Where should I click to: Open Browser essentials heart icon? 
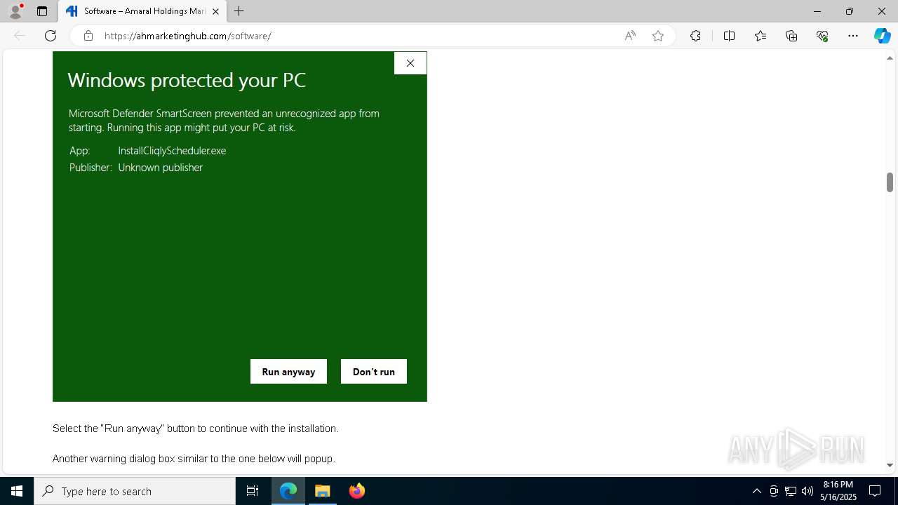pos(822,36)
